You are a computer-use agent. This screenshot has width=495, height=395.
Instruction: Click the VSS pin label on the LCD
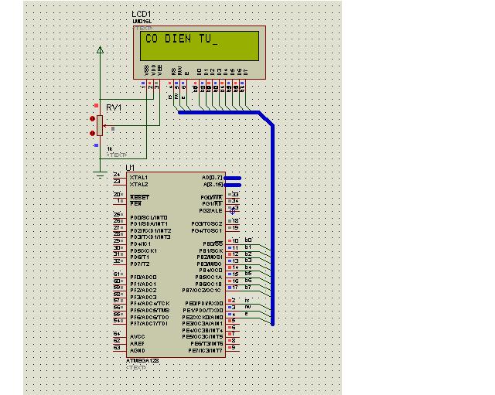[x=146, y=70]
